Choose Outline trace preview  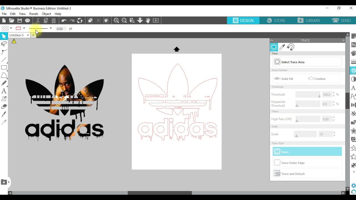point(317,79)
